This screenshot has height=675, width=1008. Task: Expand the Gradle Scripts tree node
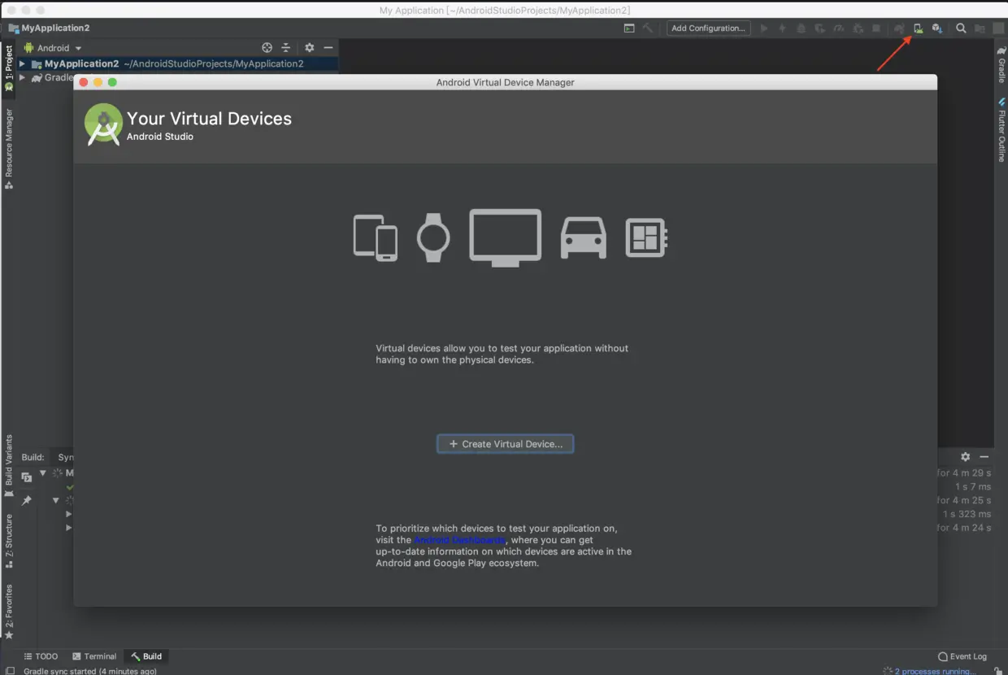[23, 78]
